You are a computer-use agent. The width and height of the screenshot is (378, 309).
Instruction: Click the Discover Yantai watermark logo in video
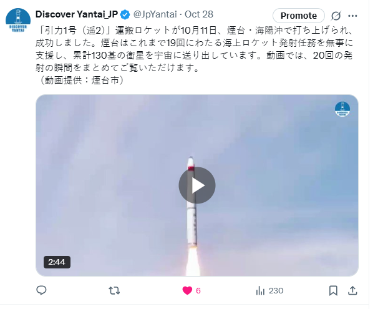pos(342,109)
